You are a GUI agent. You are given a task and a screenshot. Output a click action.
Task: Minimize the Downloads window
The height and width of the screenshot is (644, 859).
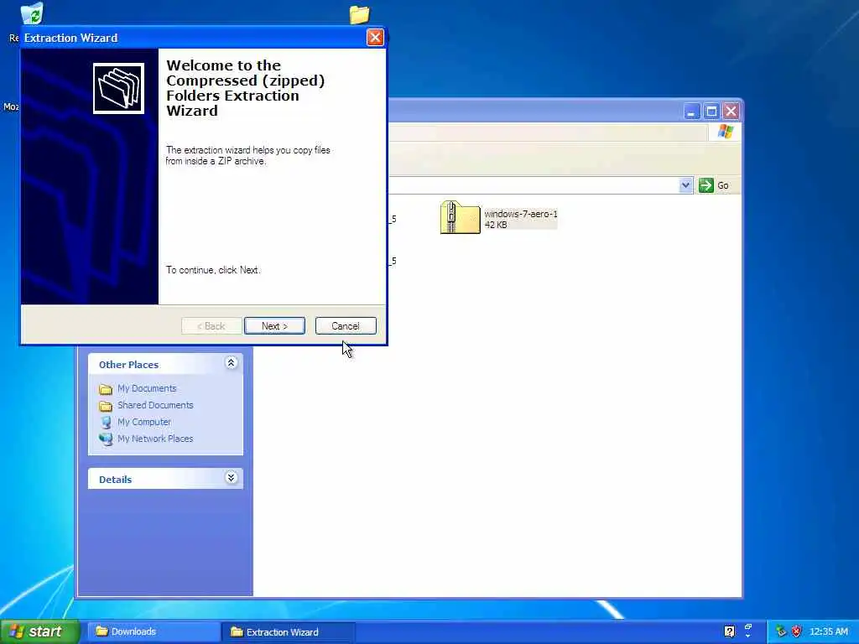[x=692, y=112]
